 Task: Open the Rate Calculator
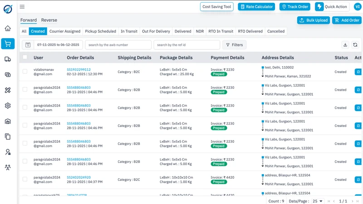(256, 7)
